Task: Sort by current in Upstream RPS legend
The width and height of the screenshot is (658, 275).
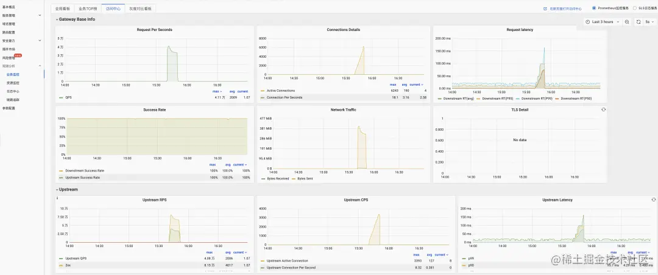Action: pyautogui.click(x=240, y=252)
